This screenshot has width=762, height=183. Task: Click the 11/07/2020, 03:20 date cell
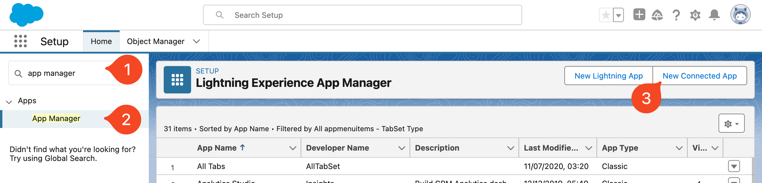(x=556, y=166)
